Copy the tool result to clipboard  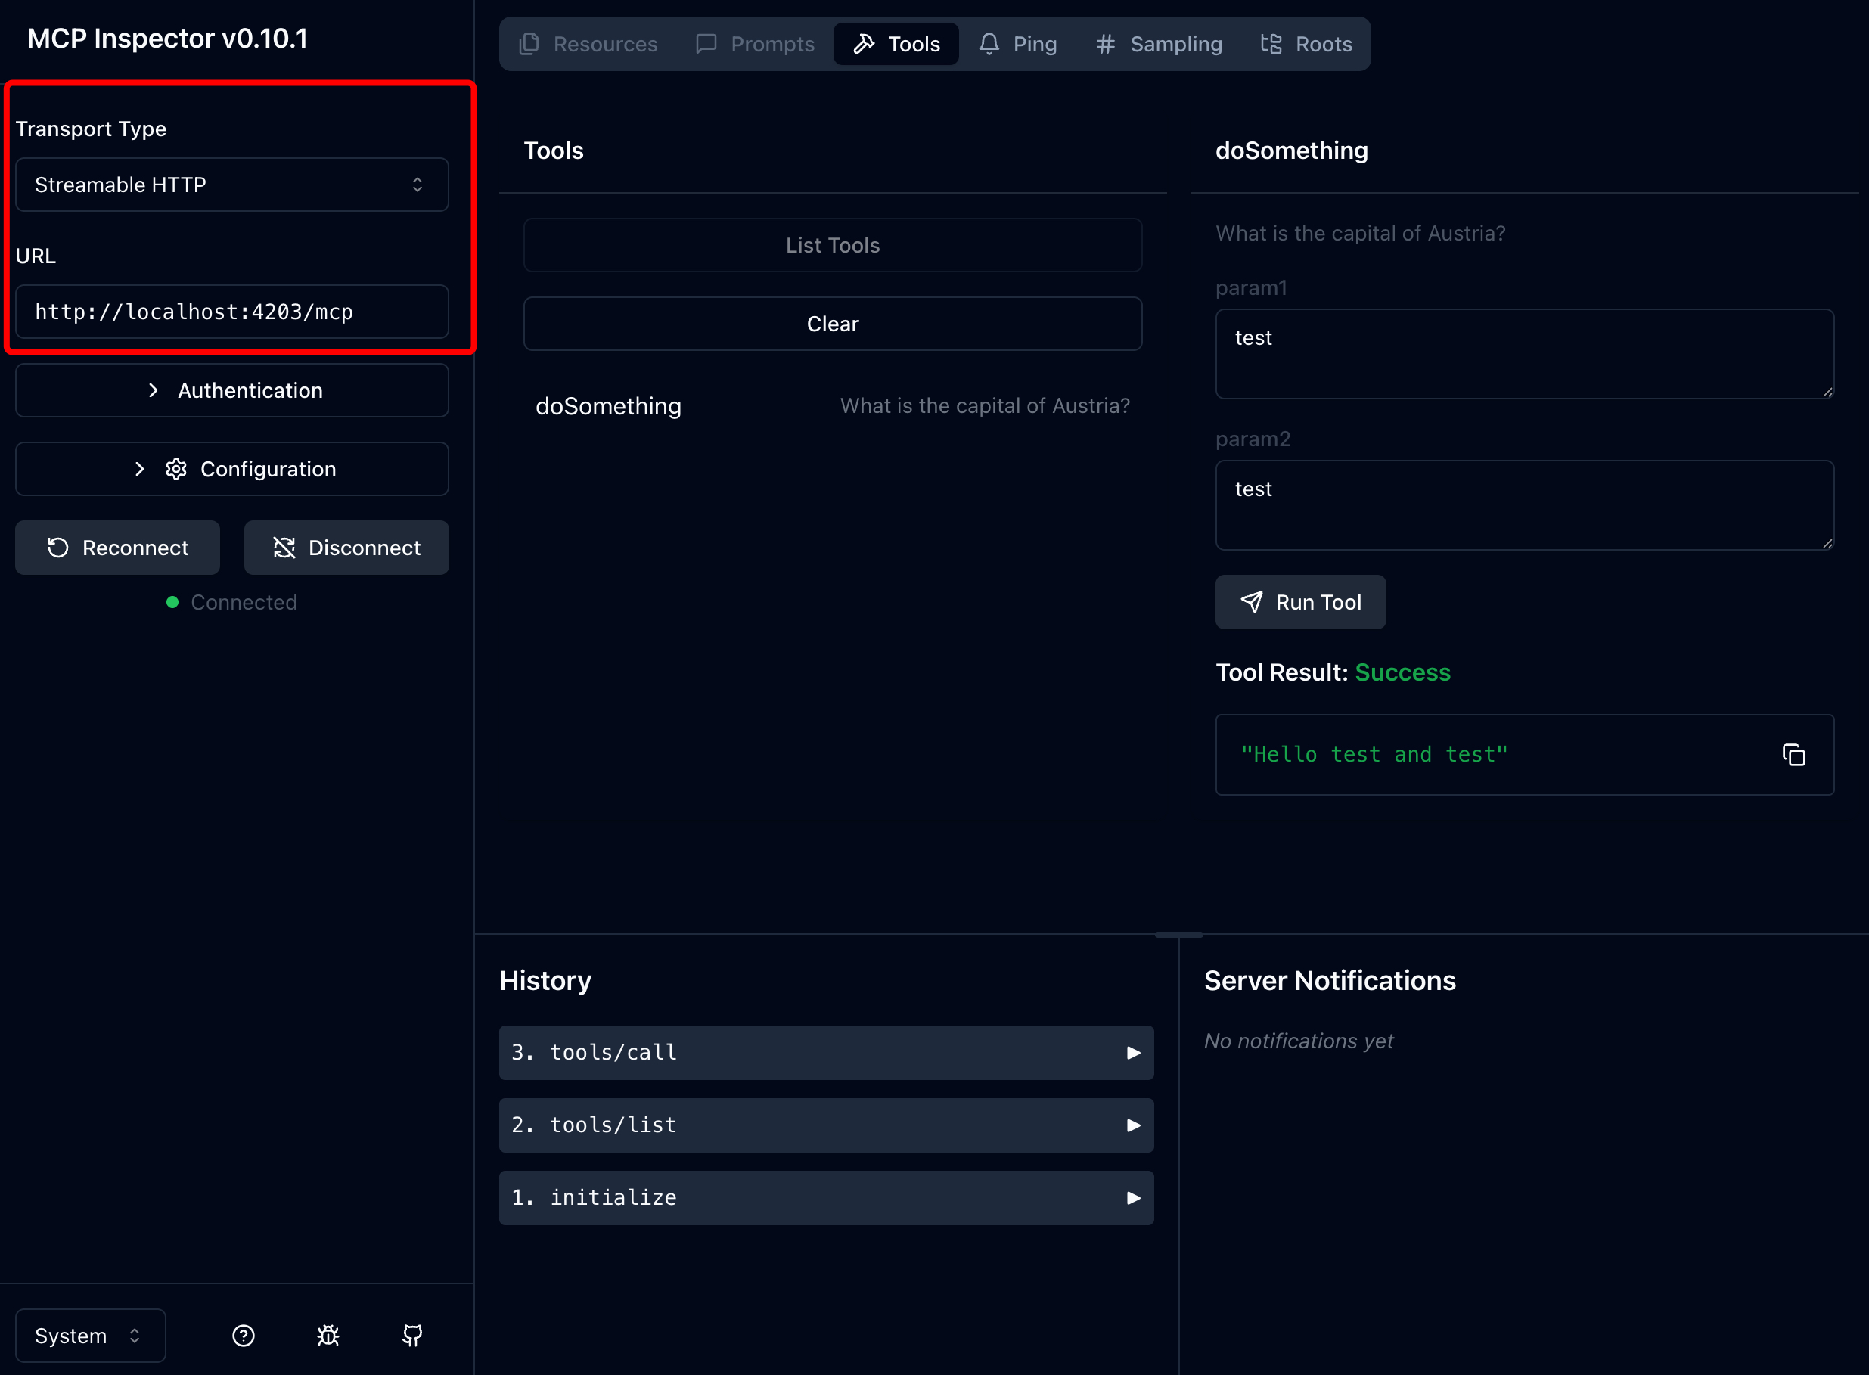(x=1793, y=755)
